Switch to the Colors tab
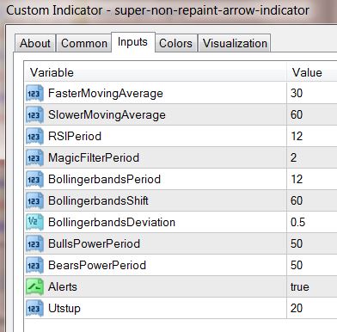337x332 pixels. (x=175, y=43)
